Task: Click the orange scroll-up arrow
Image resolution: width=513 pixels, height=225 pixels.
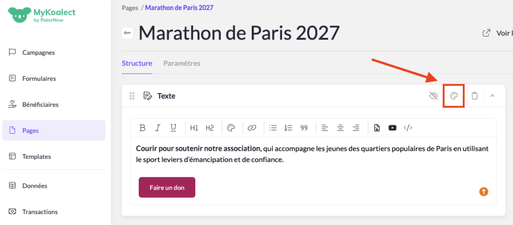Action: click(x=483, y=191)
